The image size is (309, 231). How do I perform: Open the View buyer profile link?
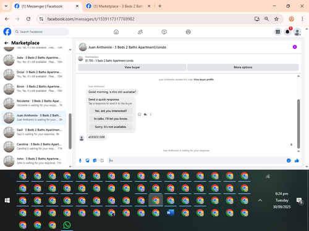tap(203, 79)
